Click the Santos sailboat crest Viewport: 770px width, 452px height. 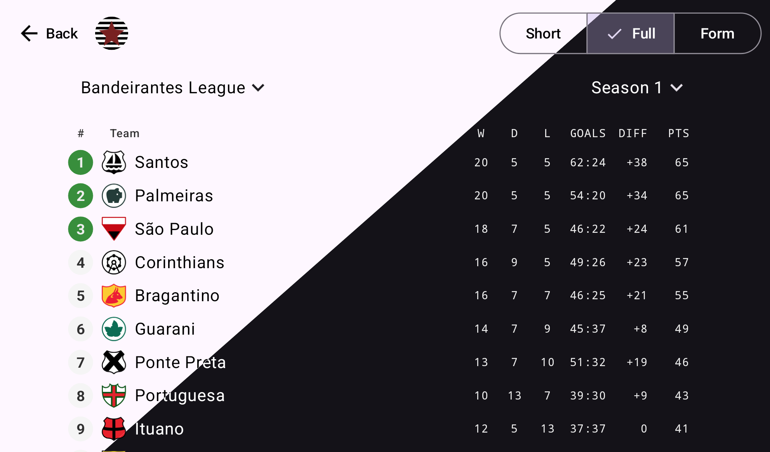click(114, 162)
